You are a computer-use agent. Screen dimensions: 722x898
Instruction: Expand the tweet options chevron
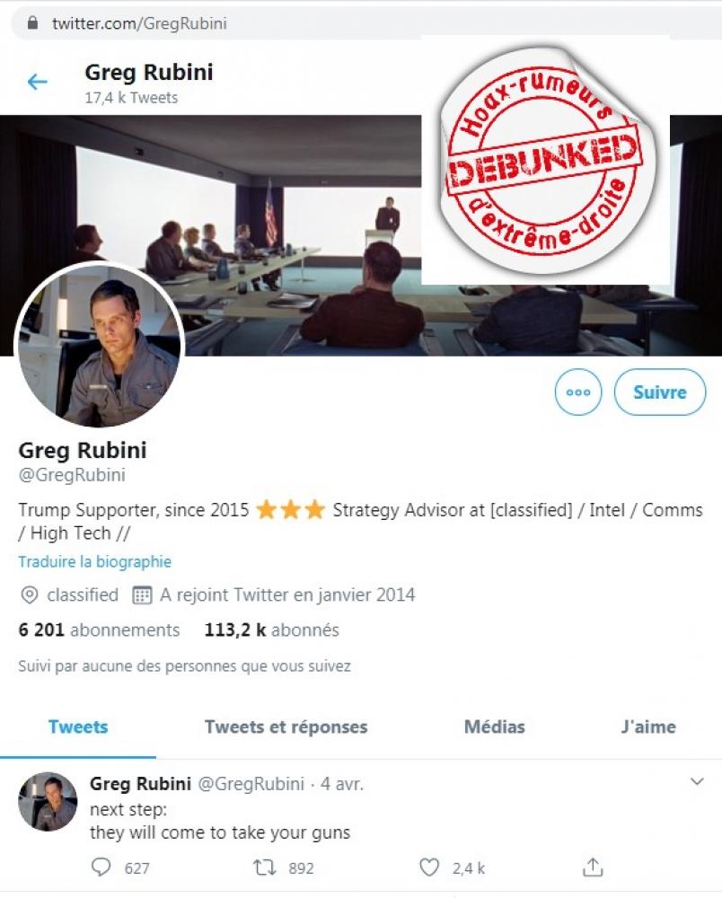[x=697, y=782]
